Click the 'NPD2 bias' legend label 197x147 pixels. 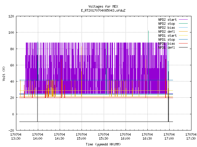tap(167, 28)
